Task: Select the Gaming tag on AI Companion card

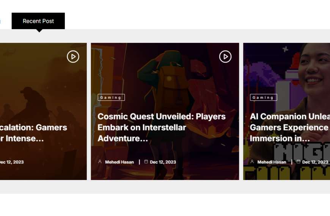Action: 263,97
